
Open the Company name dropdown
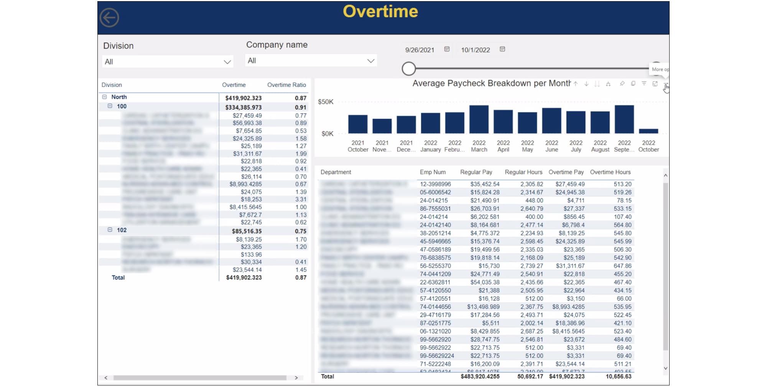(x=311, y=61)
